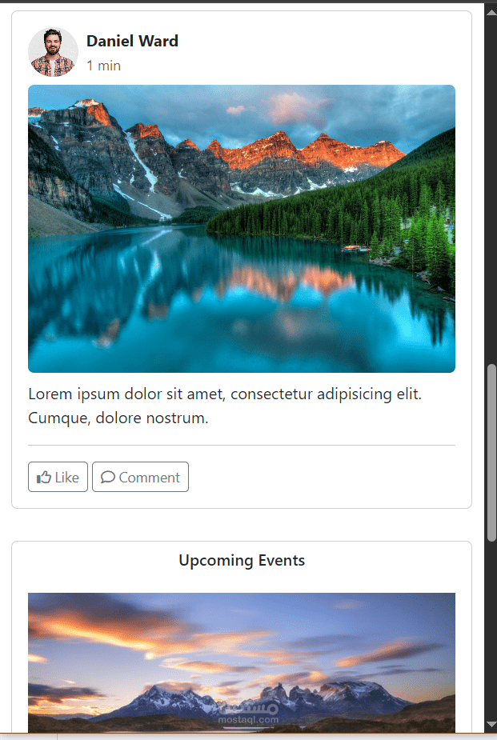Click the mostaql.com watermark logo
The height and width of the screenshot is (740, 497).
pyautogui.click(x=248, y=712)
